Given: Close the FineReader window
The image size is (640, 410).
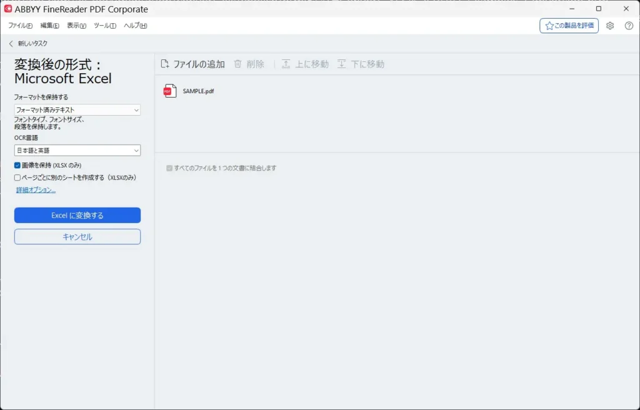Looking at the screenshot, I should pyautogui.click(x=626, y=9).
